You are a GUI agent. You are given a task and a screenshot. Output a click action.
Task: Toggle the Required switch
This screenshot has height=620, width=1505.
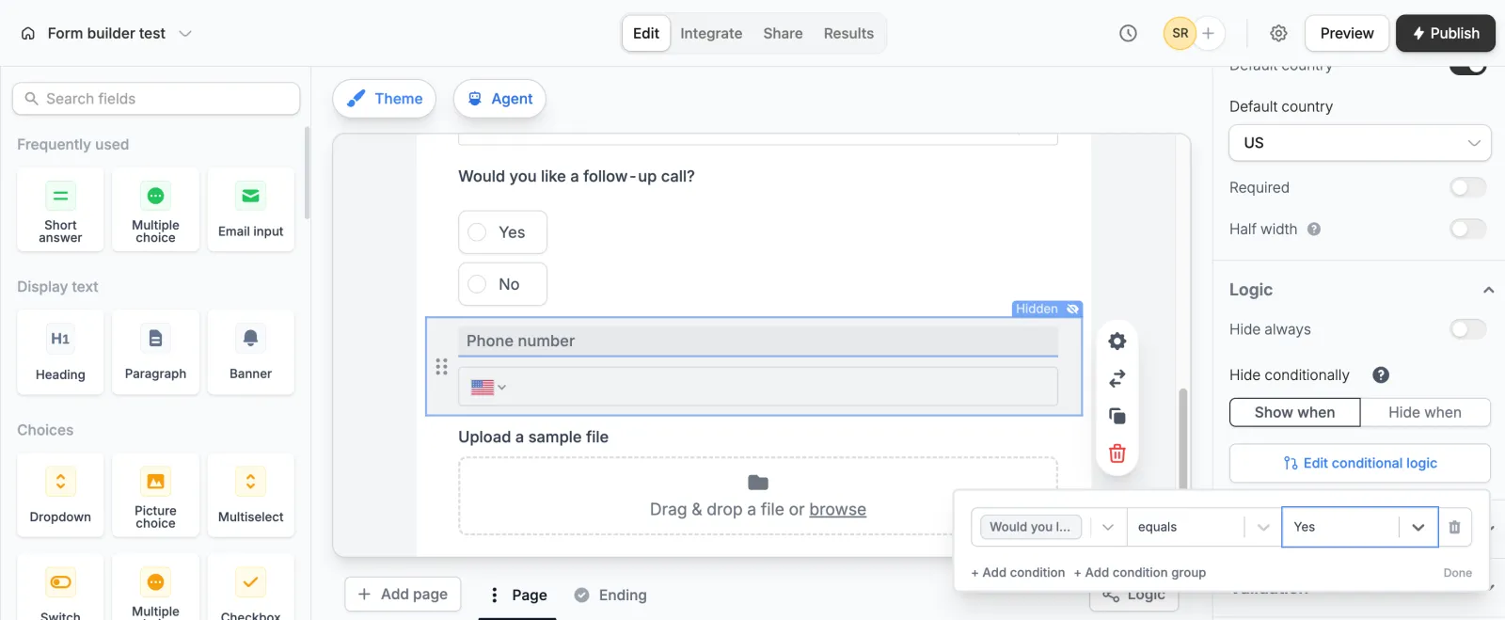click(x=1467, y=187)
